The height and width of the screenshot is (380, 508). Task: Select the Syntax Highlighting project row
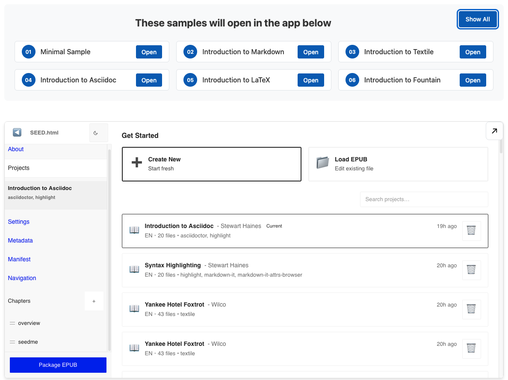pos(305,270)
